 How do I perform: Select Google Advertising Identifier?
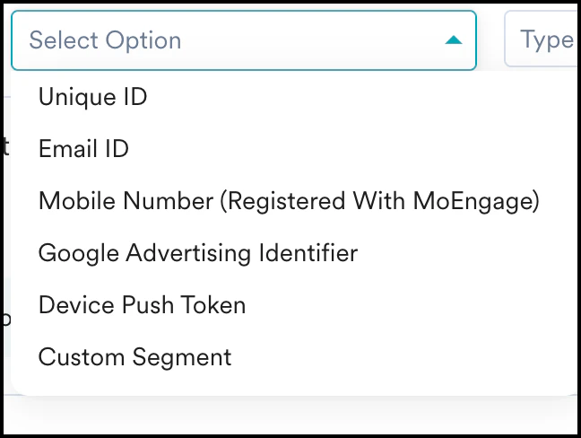click(198, 253)
